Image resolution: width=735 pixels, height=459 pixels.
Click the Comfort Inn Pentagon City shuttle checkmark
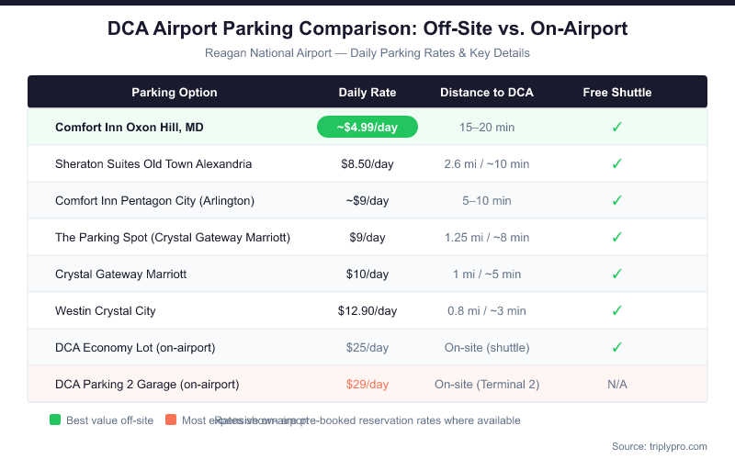point(617,200)
